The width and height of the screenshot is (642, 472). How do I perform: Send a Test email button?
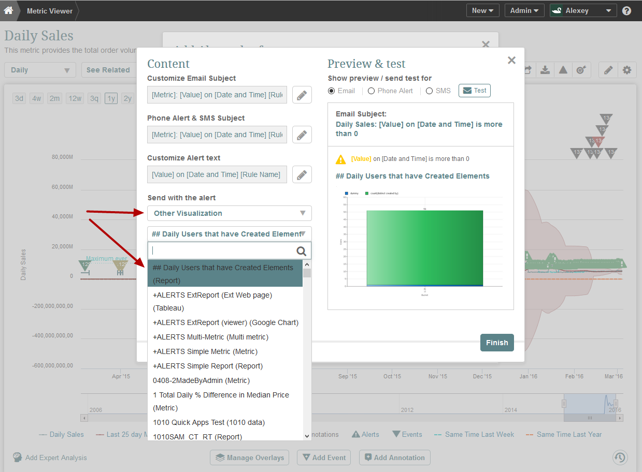(475, 91)
